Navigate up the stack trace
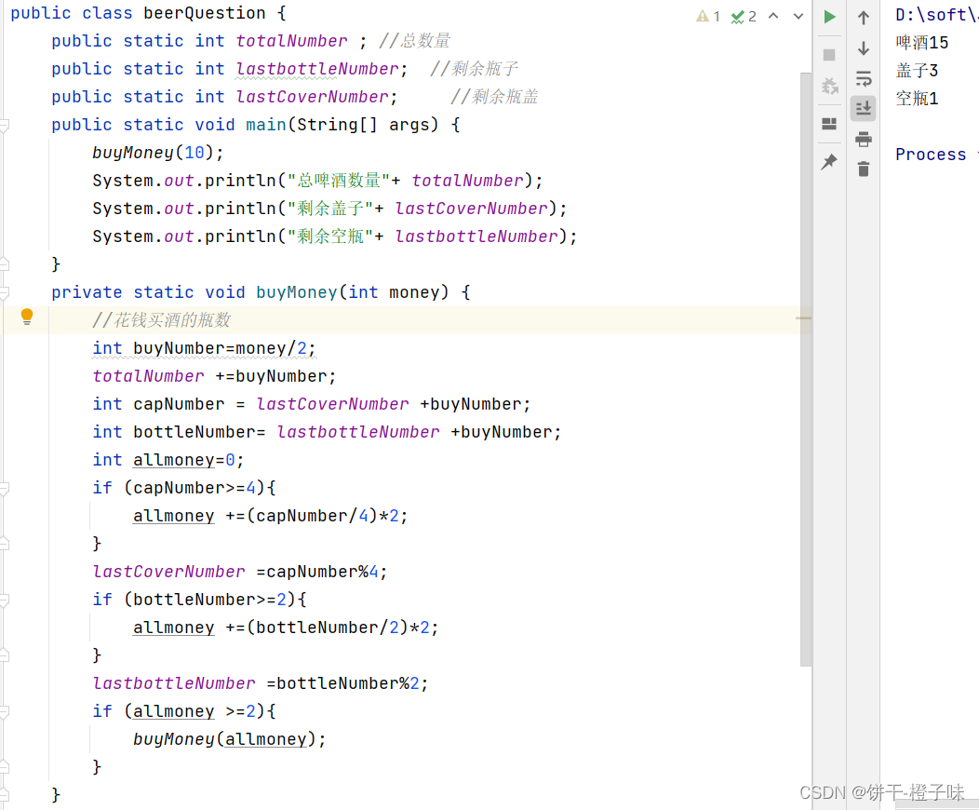 (864, 17)
